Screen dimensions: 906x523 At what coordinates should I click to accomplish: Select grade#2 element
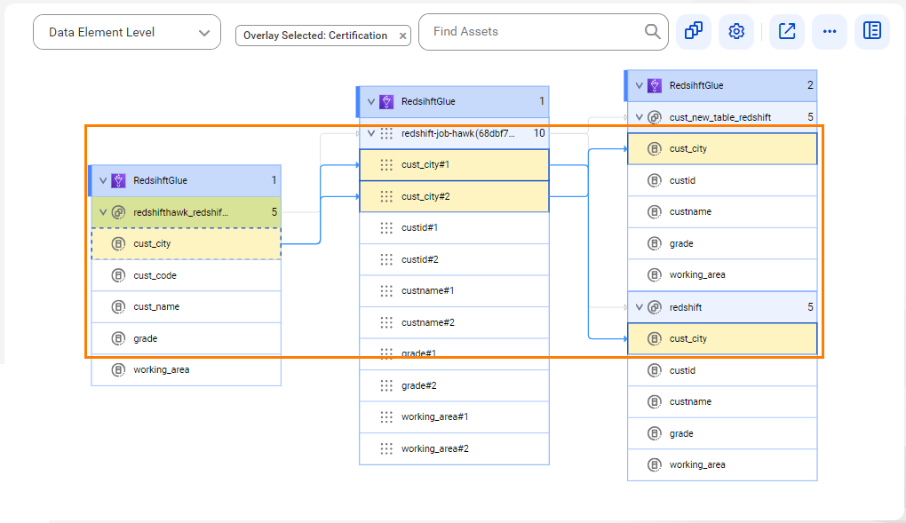click(454, 385)
